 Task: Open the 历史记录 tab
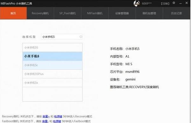tap(176, 13)
